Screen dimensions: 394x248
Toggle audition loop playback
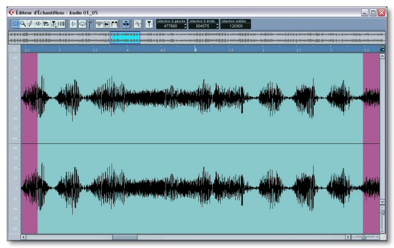point(83,24)
